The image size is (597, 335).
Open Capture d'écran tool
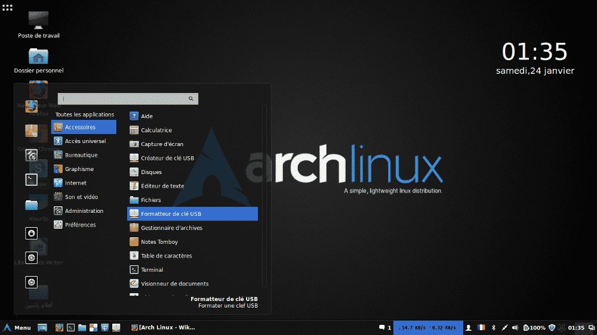click(192, 144)
